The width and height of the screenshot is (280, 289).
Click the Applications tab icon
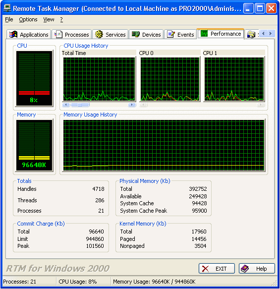pyautogui.click(x=13, y=35)
